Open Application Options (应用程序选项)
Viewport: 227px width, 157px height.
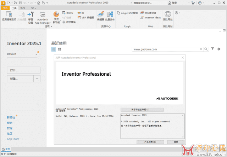point(9,16)
